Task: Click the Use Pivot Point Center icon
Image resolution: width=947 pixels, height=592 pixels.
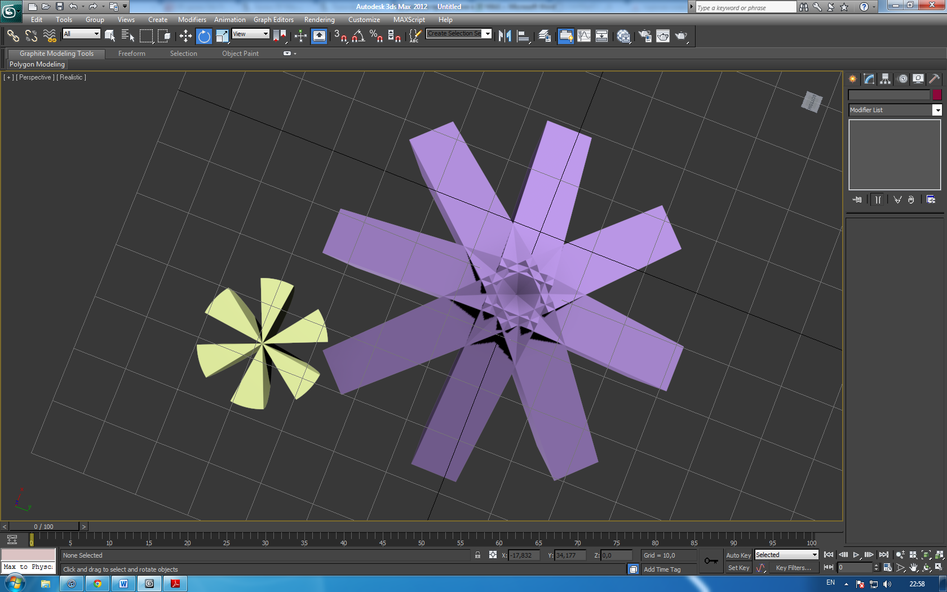Action: click(x=280, y=36)
